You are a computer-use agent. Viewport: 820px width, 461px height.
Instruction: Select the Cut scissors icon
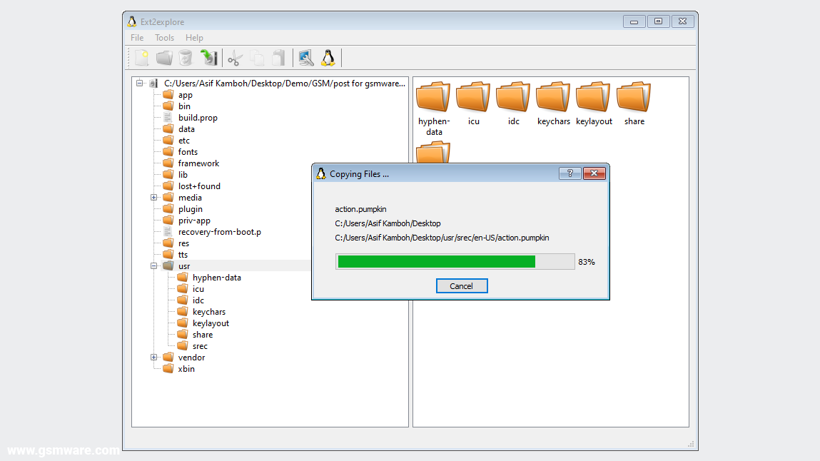coord(233,58)
